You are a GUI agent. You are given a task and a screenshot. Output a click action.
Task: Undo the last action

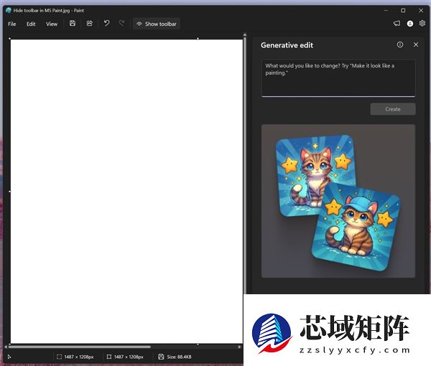point(106,23)
